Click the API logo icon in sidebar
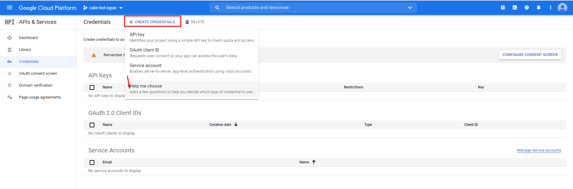 coord(10,22)
